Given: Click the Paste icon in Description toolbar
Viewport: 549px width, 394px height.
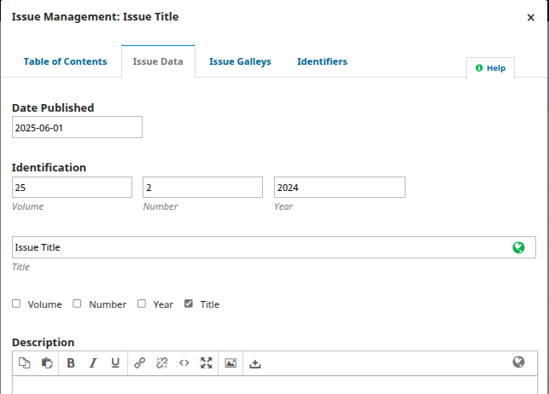Looking at the screenshot, I should pyautogui.click(x=47, y=362).
